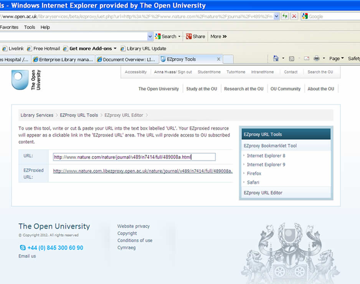Viewport: 360px width, 284px height.
Task: Click the Read Mail icon
Action: pos(307,59)
